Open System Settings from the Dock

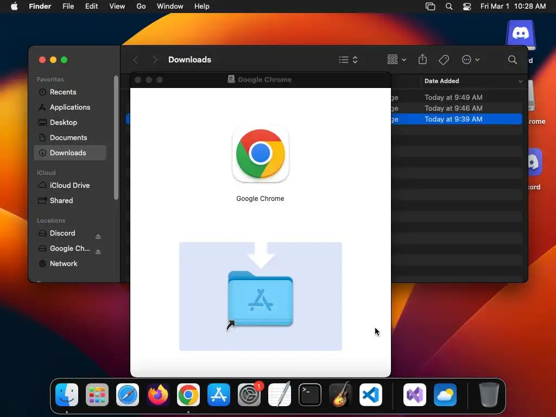click(x=249, y=395)
